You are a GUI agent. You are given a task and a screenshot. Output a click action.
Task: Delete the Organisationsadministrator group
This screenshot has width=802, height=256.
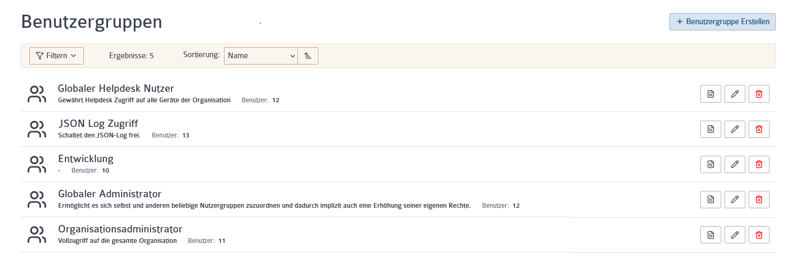(759, 234)
